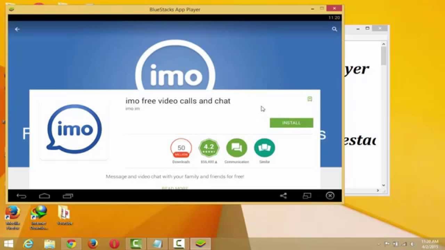Screen dimensions: 445x250
Task: Click background window horizontal scroll right arrow
Action: click(378, 190)
